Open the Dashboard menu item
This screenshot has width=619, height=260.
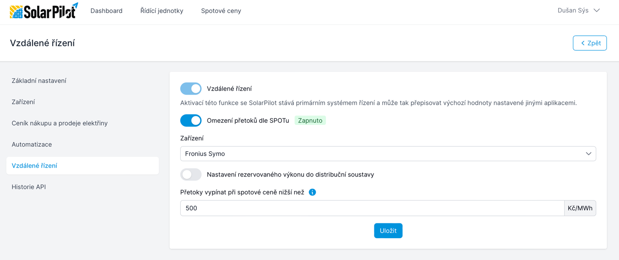point(106,11)
